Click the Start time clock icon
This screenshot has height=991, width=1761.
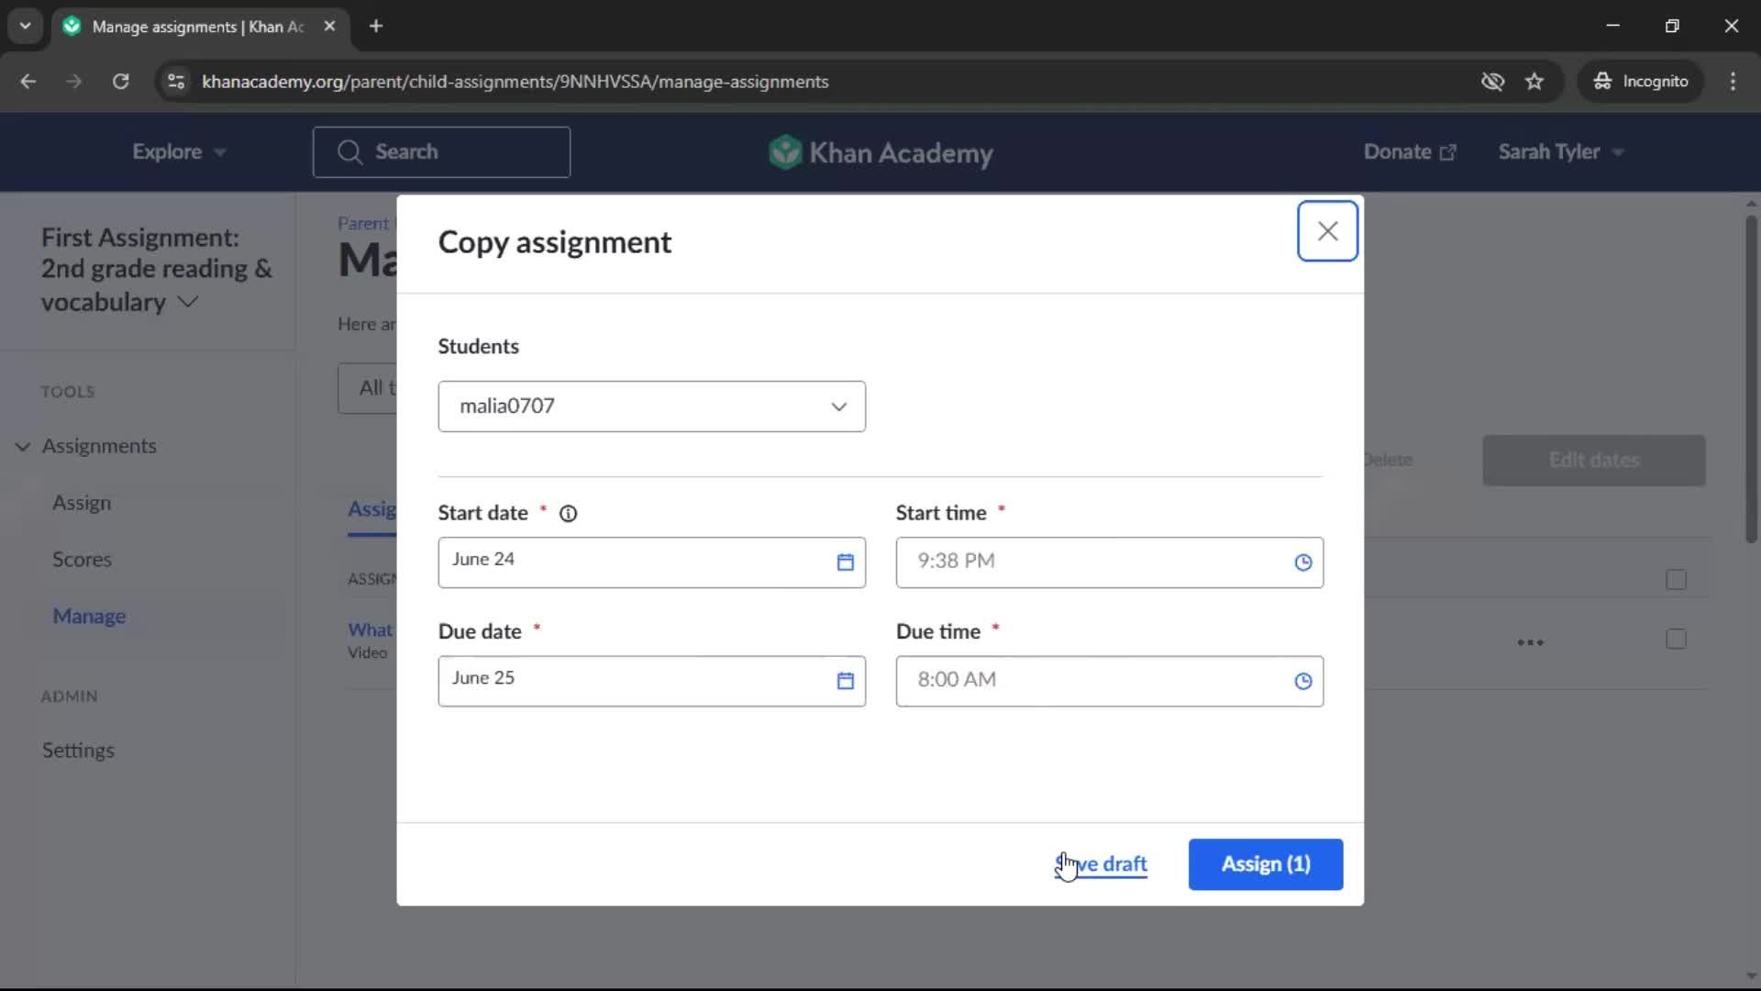[x=1302, y=562]
